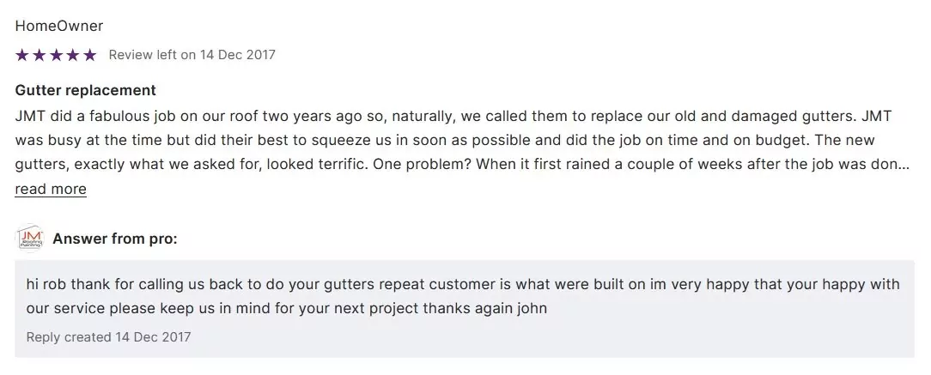Click the 'Answer from pro:' heading
This screenshot has width=931, height=375.
115,239
